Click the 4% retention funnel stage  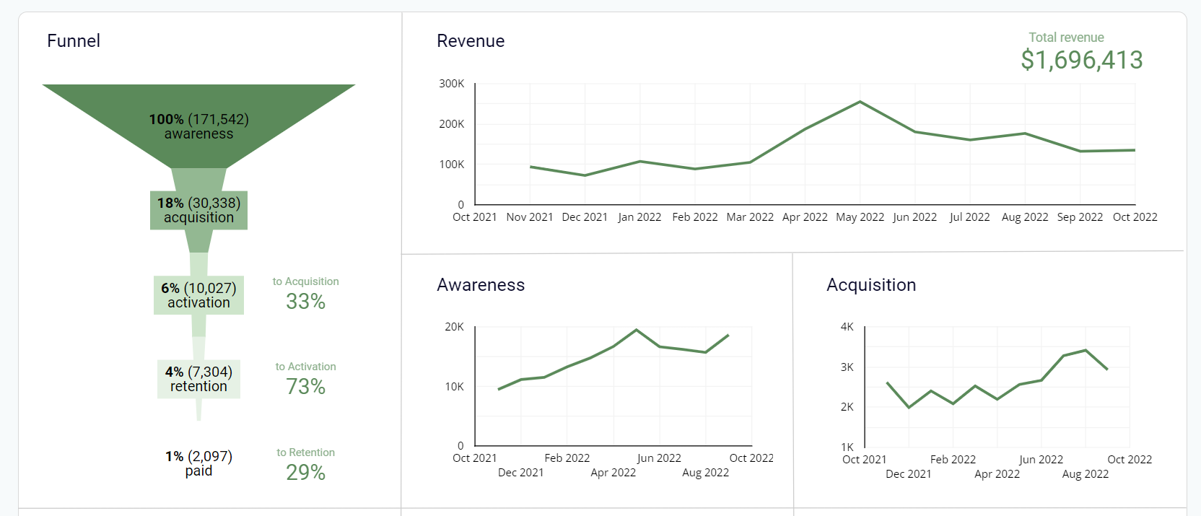tap(198, 379)
